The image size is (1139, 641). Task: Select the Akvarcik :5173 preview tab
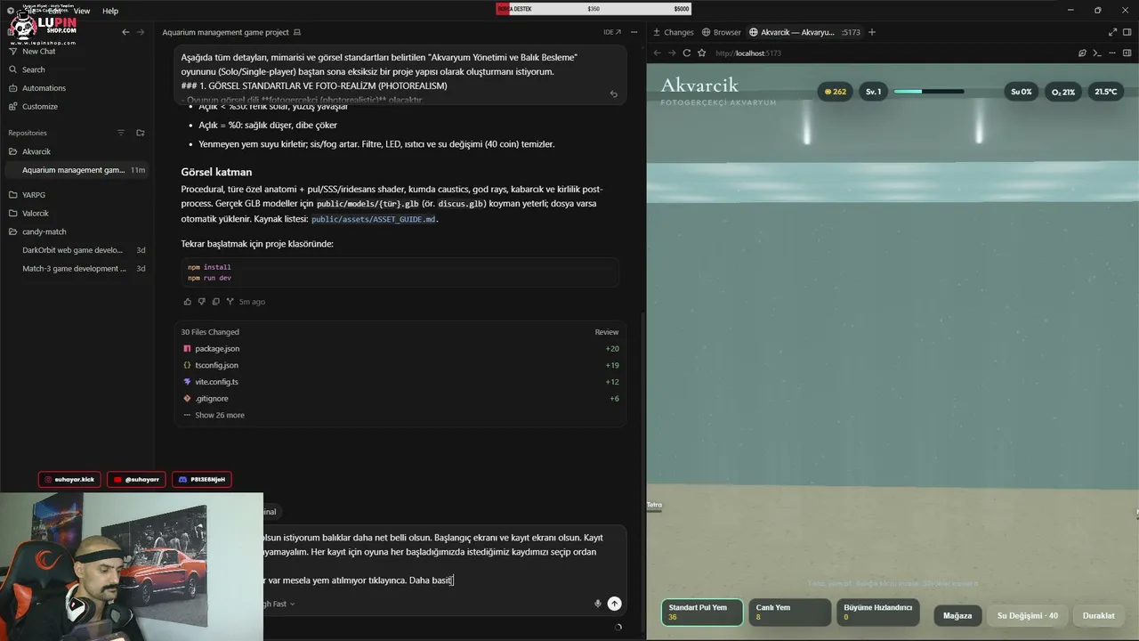pyautogui.click(x=804, y=32)
